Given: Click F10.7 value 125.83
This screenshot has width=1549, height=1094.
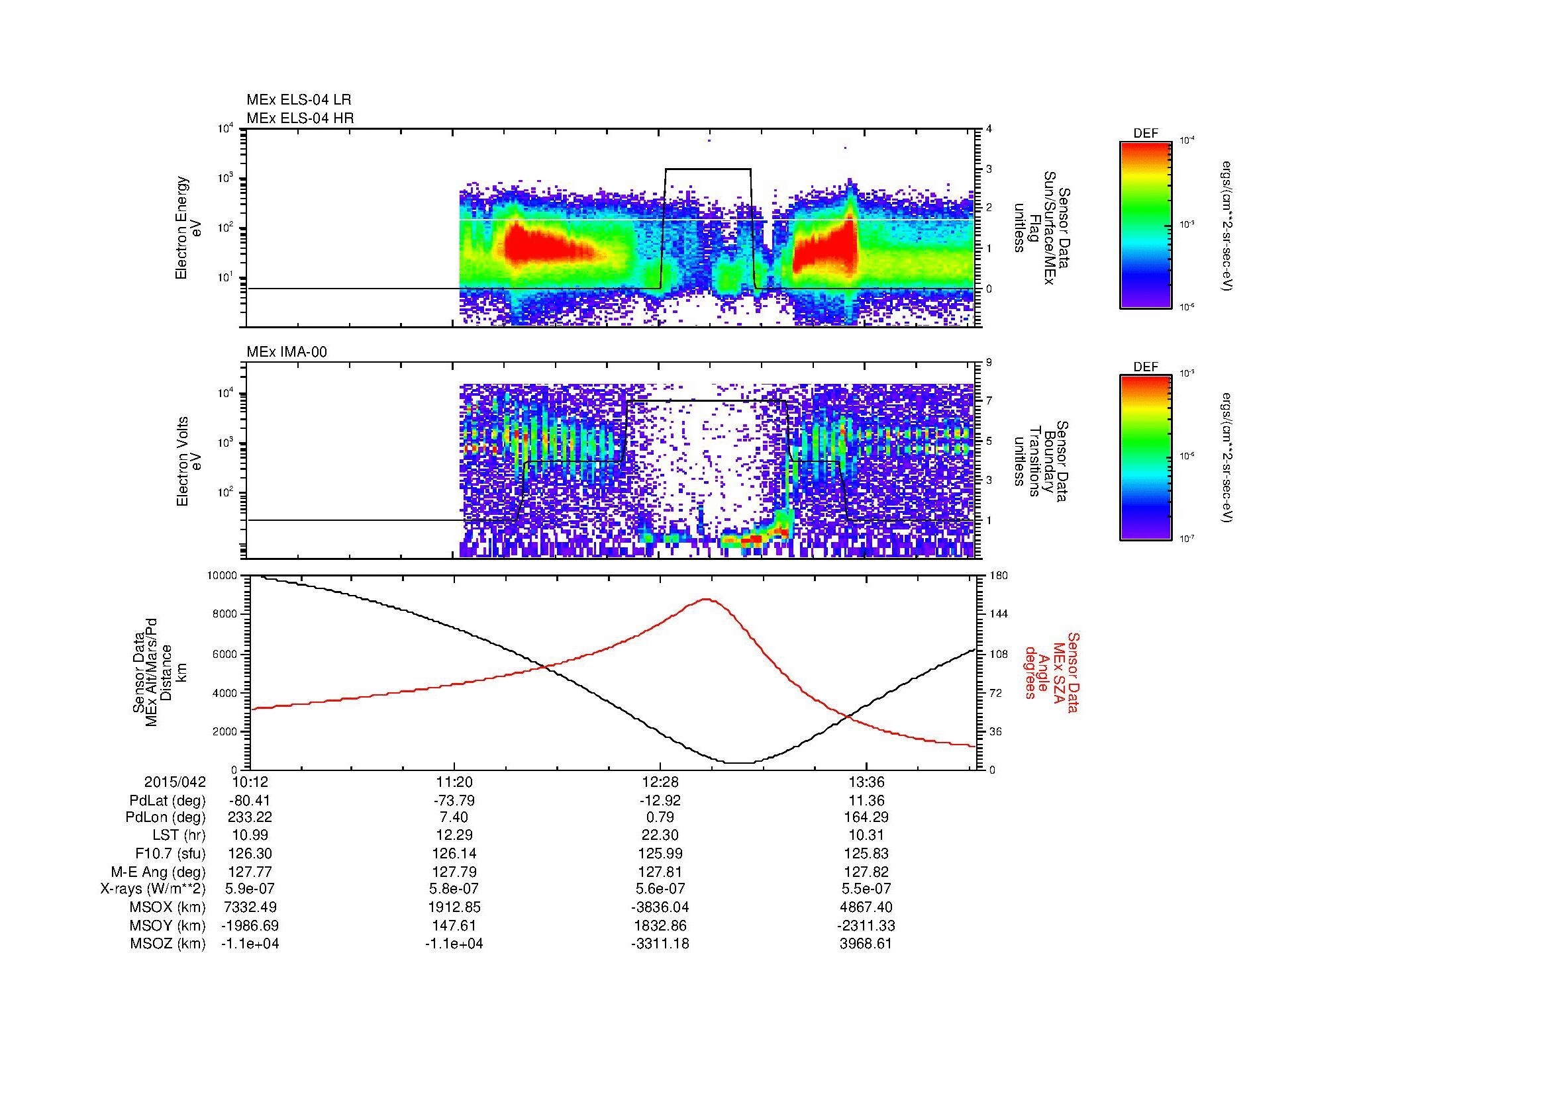Looking at the screenshot, I should click(x=866, y=854).
